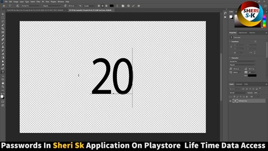
Task: Select the Horizontal Type tool
Action: click(x=3, y=72)
